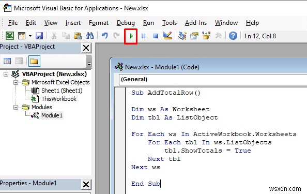Open the Add-Ins menu
This screenshot has height=194, width=307.
[x=196, y=23]
